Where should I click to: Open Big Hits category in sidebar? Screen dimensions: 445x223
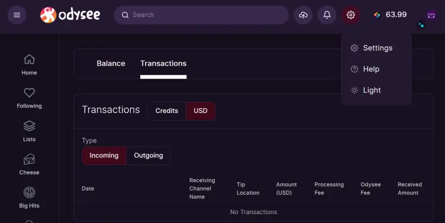tap(29, 198)
